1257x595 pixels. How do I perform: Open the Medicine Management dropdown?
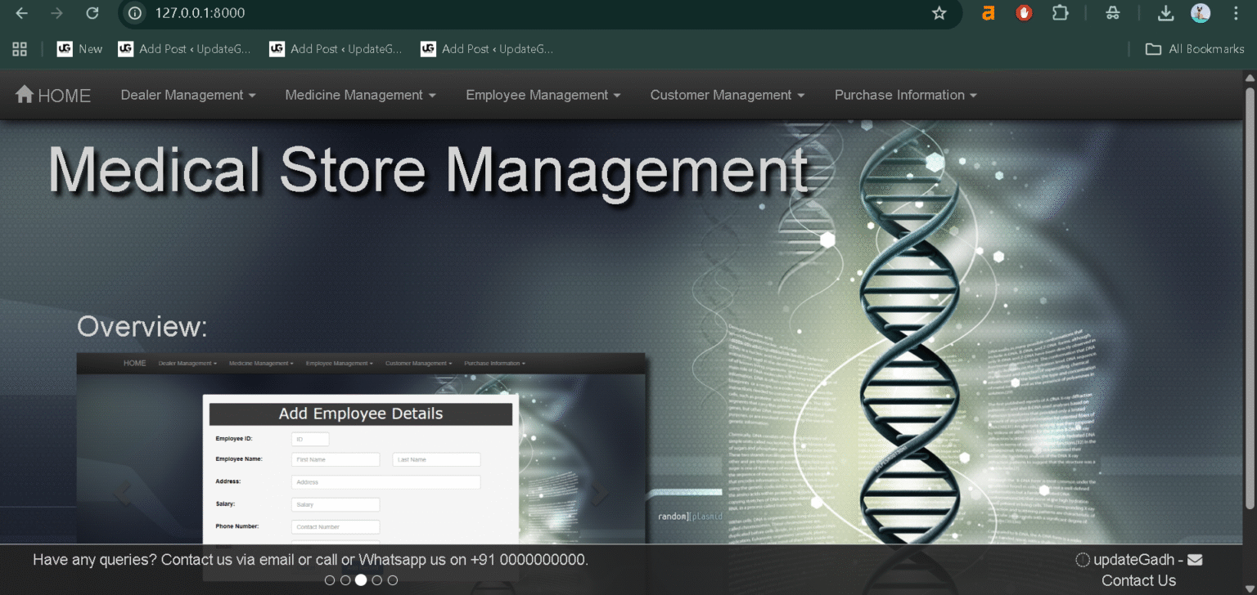point(359,95)
